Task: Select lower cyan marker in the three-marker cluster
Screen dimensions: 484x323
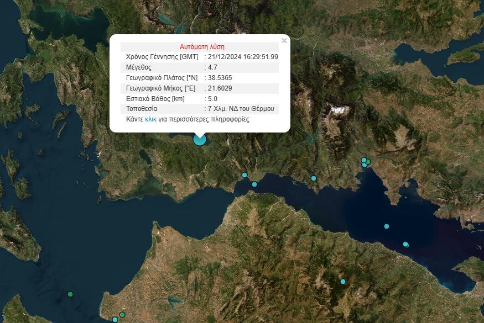Action: (x=364, y=165)
